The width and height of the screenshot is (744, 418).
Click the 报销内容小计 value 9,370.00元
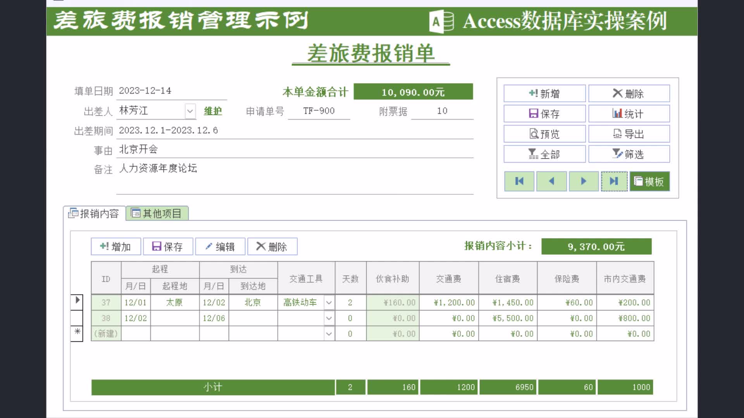(x=596, y=247)
